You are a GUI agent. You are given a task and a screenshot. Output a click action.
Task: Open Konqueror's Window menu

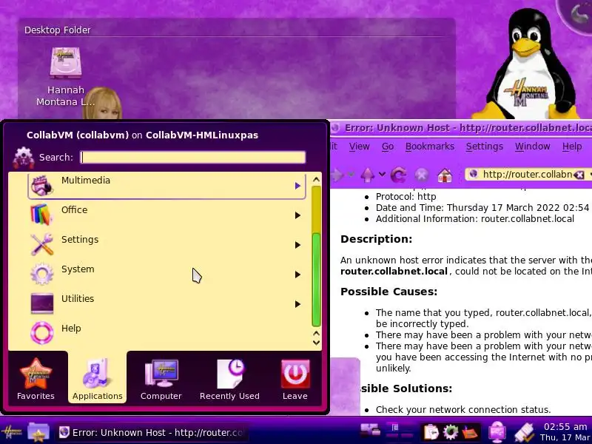coord(532,146)
